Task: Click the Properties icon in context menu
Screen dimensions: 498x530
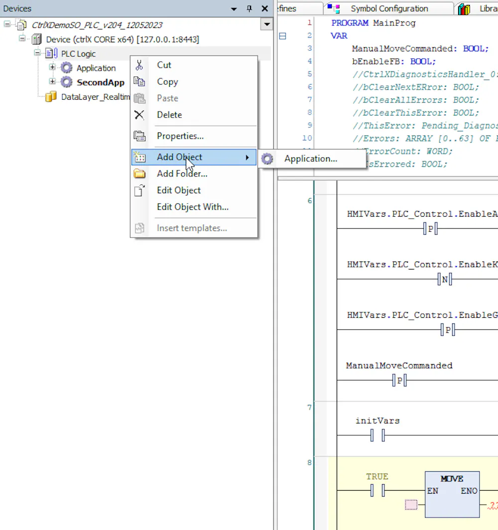Action: coord(139,136)
